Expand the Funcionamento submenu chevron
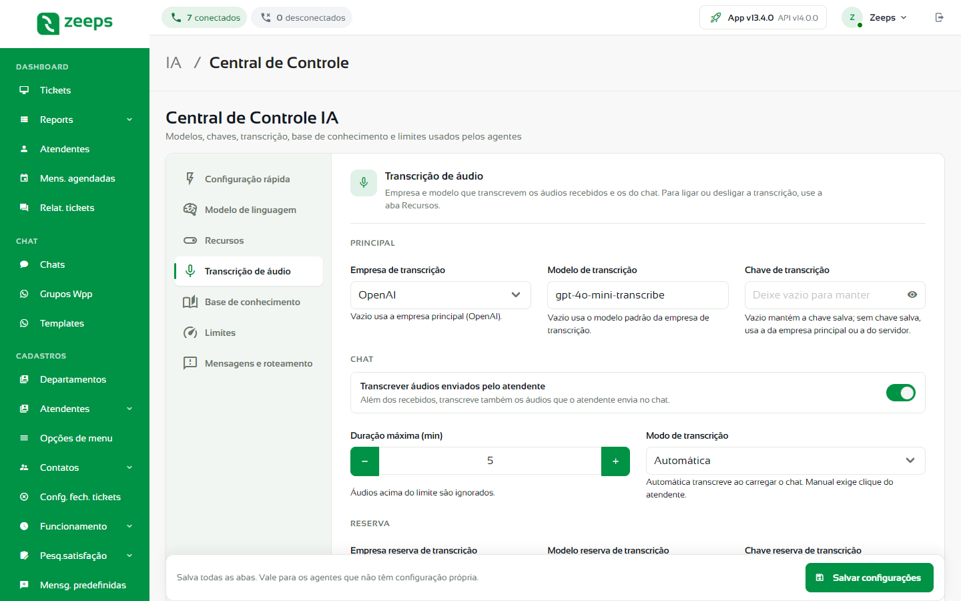The height and width of the screenshot is (601, 961). click(129, 526)
